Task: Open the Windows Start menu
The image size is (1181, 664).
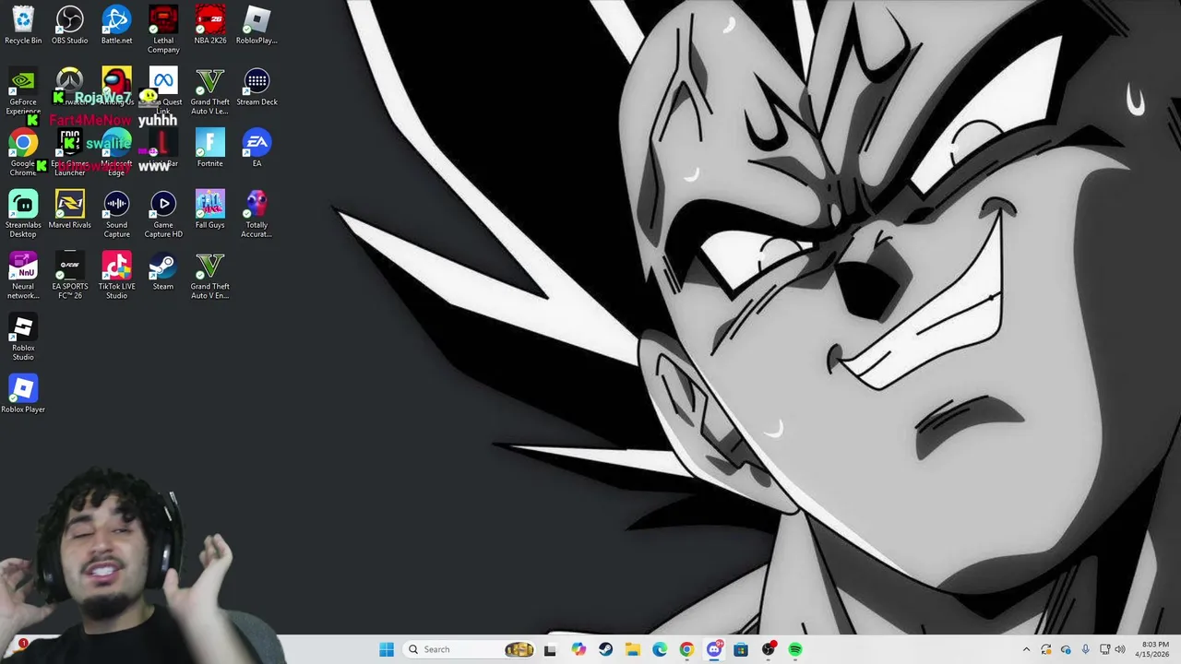Action: click(x=387, y=649)
